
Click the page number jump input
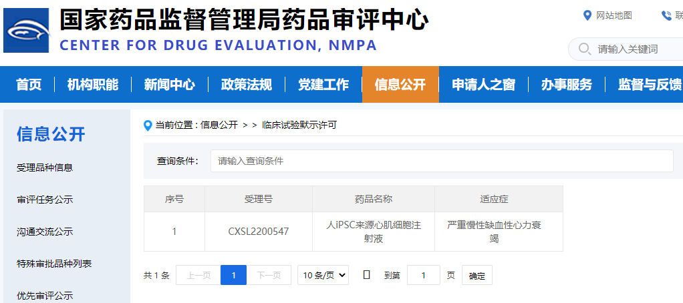pos(424,275)
